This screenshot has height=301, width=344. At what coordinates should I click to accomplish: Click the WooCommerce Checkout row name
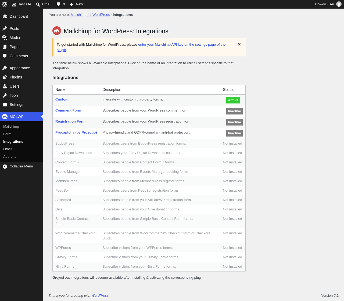coord(75,233)
